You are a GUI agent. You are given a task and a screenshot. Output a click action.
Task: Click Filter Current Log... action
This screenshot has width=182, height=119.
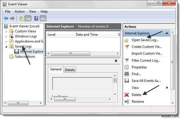146,60
